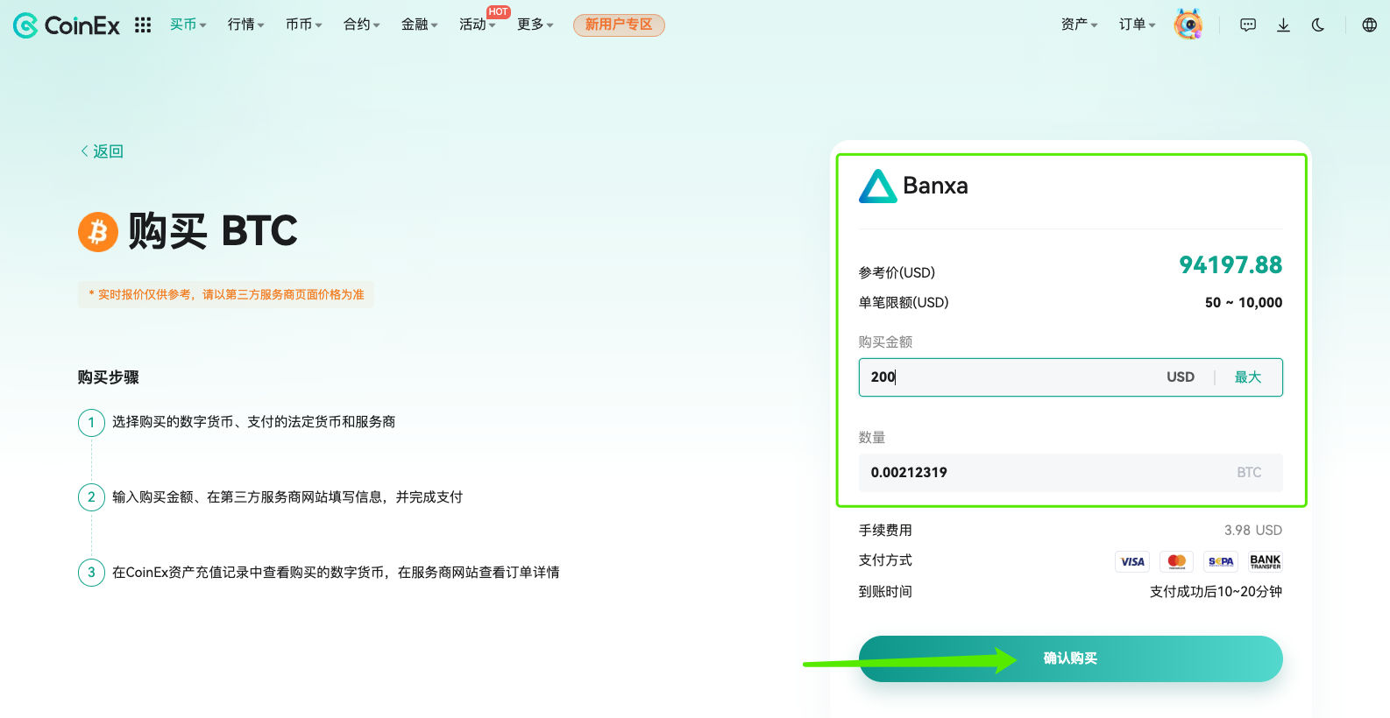The height and width of the screenshot is (718, 1390).
Task: Click the 支付方式 label
Action: pos(885,560)
